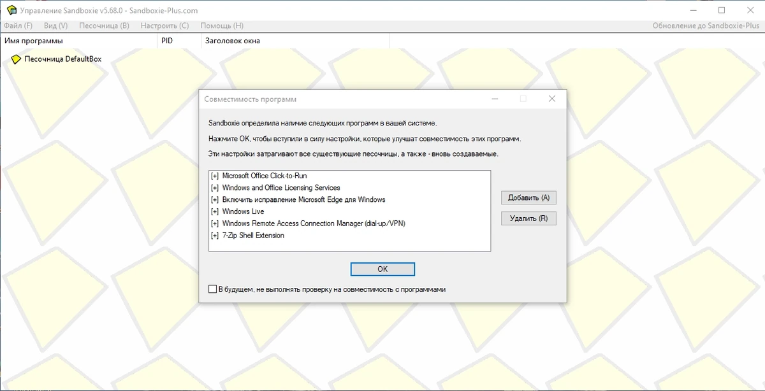
Task: Click Обновление до Sandboxie-Plus link
Action: pos(706,26)
